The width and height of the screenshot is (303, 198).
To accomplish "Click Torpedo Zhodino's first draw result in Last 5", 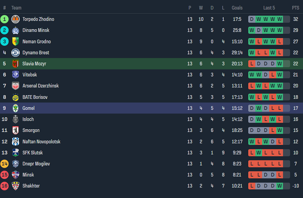I will click(x=252, y=19).
